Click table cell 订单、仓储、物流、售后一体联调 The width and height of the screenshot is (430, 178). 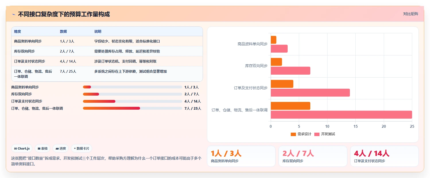(x=33, y=74)
